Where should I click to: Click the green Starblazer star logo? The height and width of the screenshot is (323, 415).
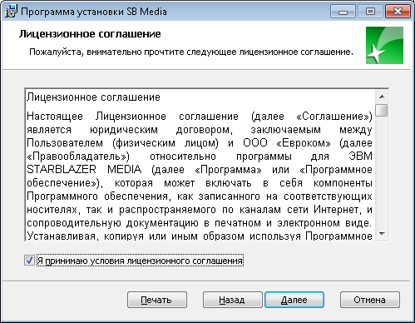tap(384, 45)
